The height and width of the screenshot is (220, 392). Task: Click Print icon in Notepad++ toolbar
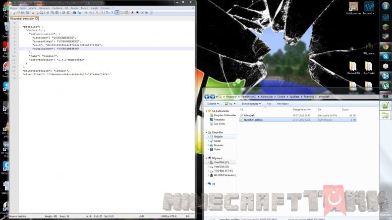point(42,12)
